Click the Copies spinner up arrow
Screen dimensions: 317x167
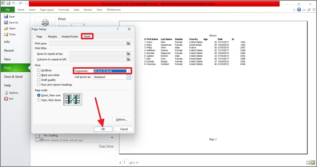coord(84,24)
